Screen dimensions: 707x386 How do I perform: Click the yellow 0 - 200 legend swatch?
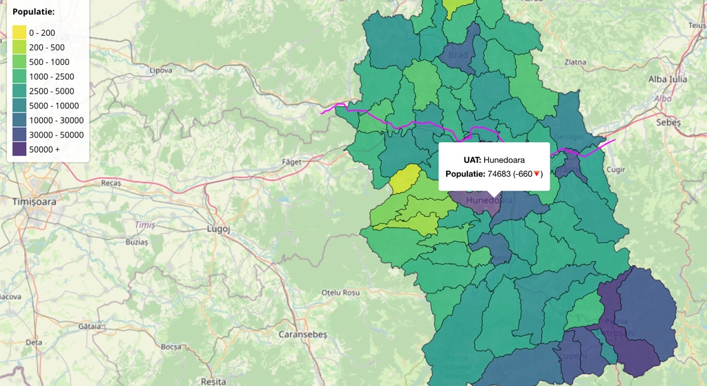pos(19,32)
